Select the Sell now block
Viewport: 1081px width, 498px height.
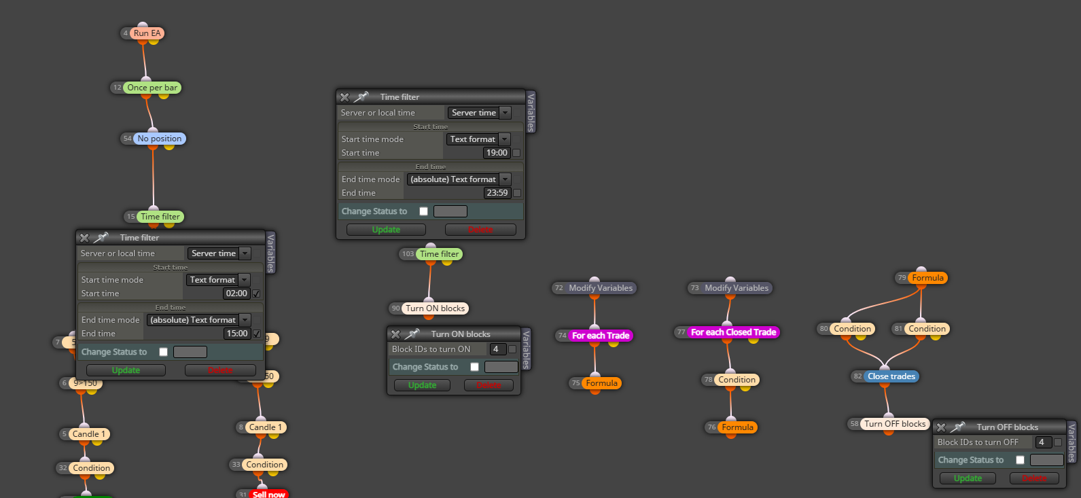coord(269,494)
